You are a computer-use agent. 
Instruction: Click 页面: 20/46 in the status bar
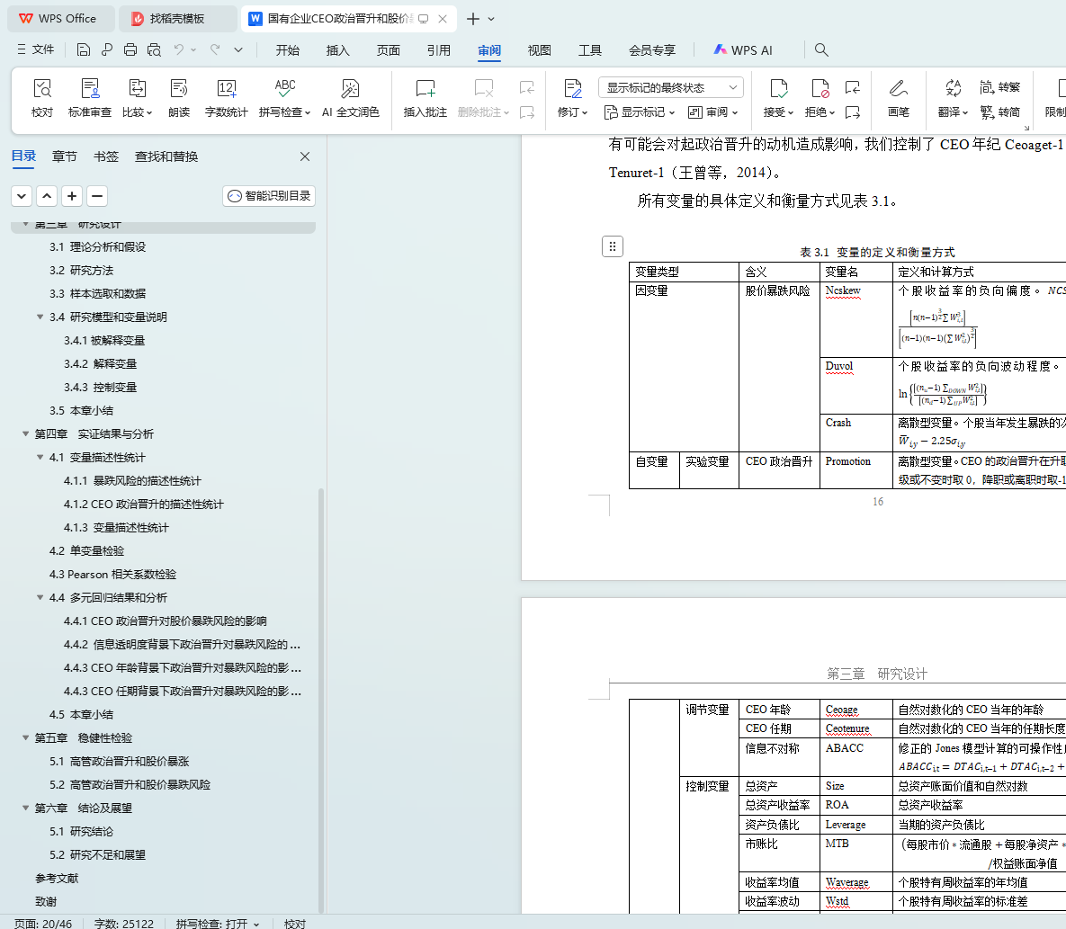43,924
